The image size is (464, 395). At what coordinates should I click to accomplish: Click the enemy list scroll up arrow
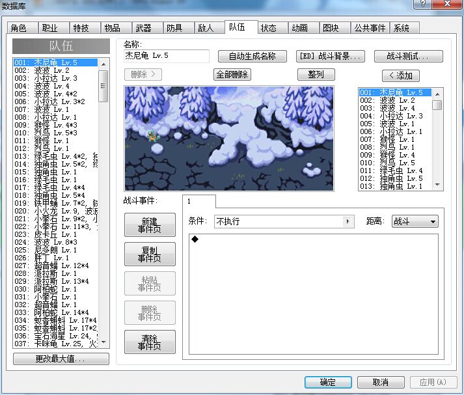click(x=437, y=94)
